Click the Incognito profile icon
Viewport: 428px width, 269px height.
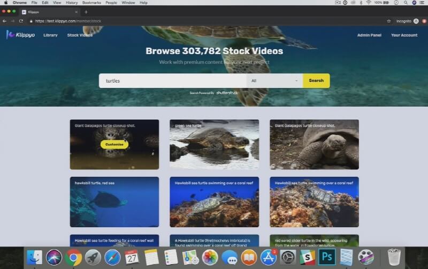coord(416,21)
